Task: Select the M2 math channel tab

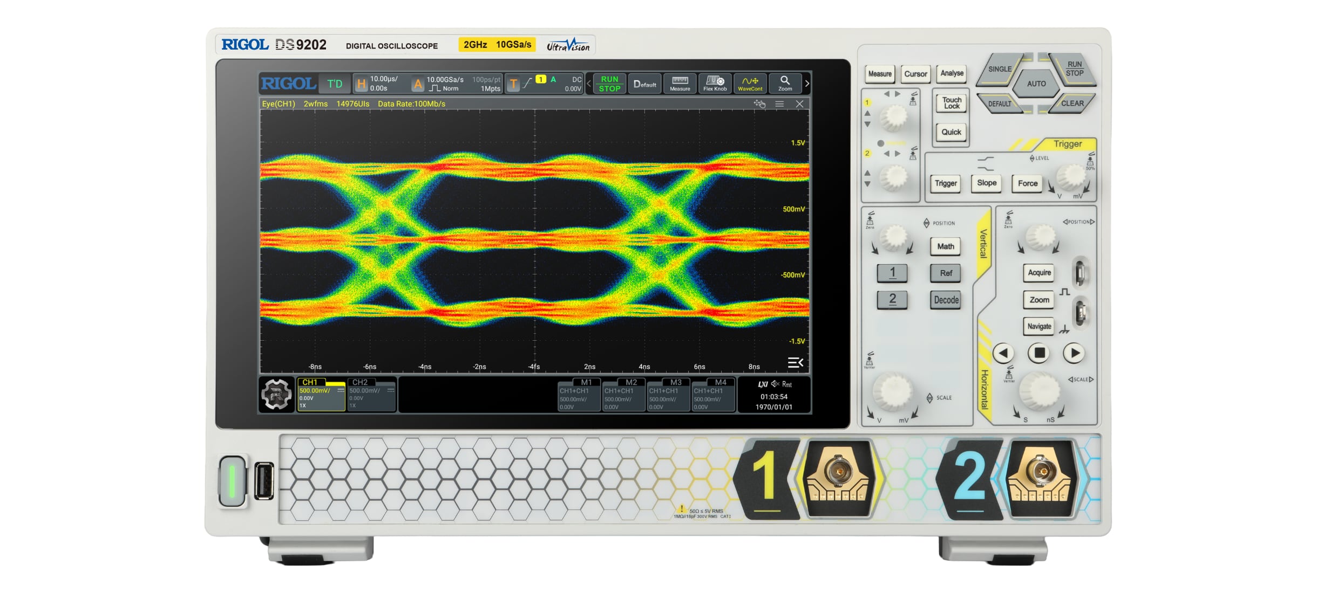Action: (x=631, y=382)
